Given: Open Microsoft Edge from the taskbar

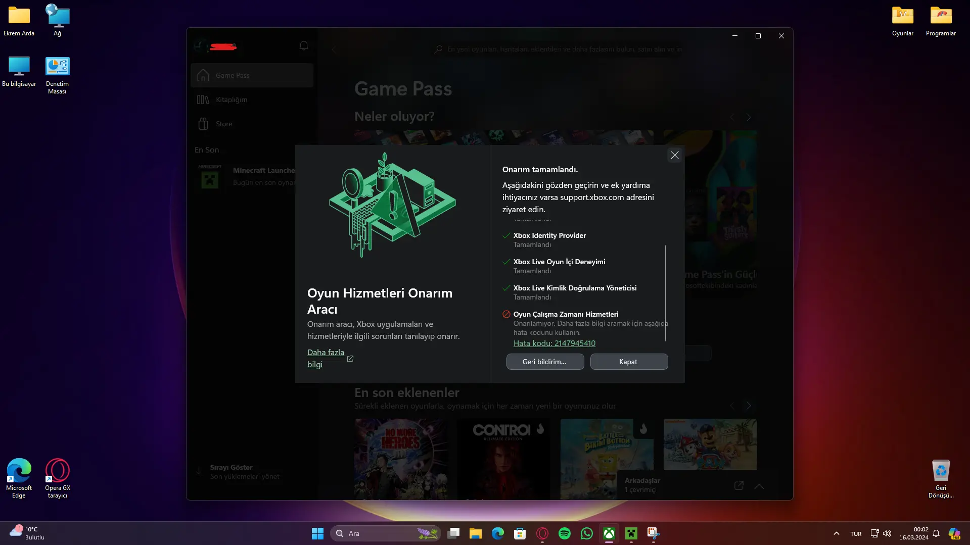Looking at the screenshot, I should pyautogui.click(x=498, y=533).
